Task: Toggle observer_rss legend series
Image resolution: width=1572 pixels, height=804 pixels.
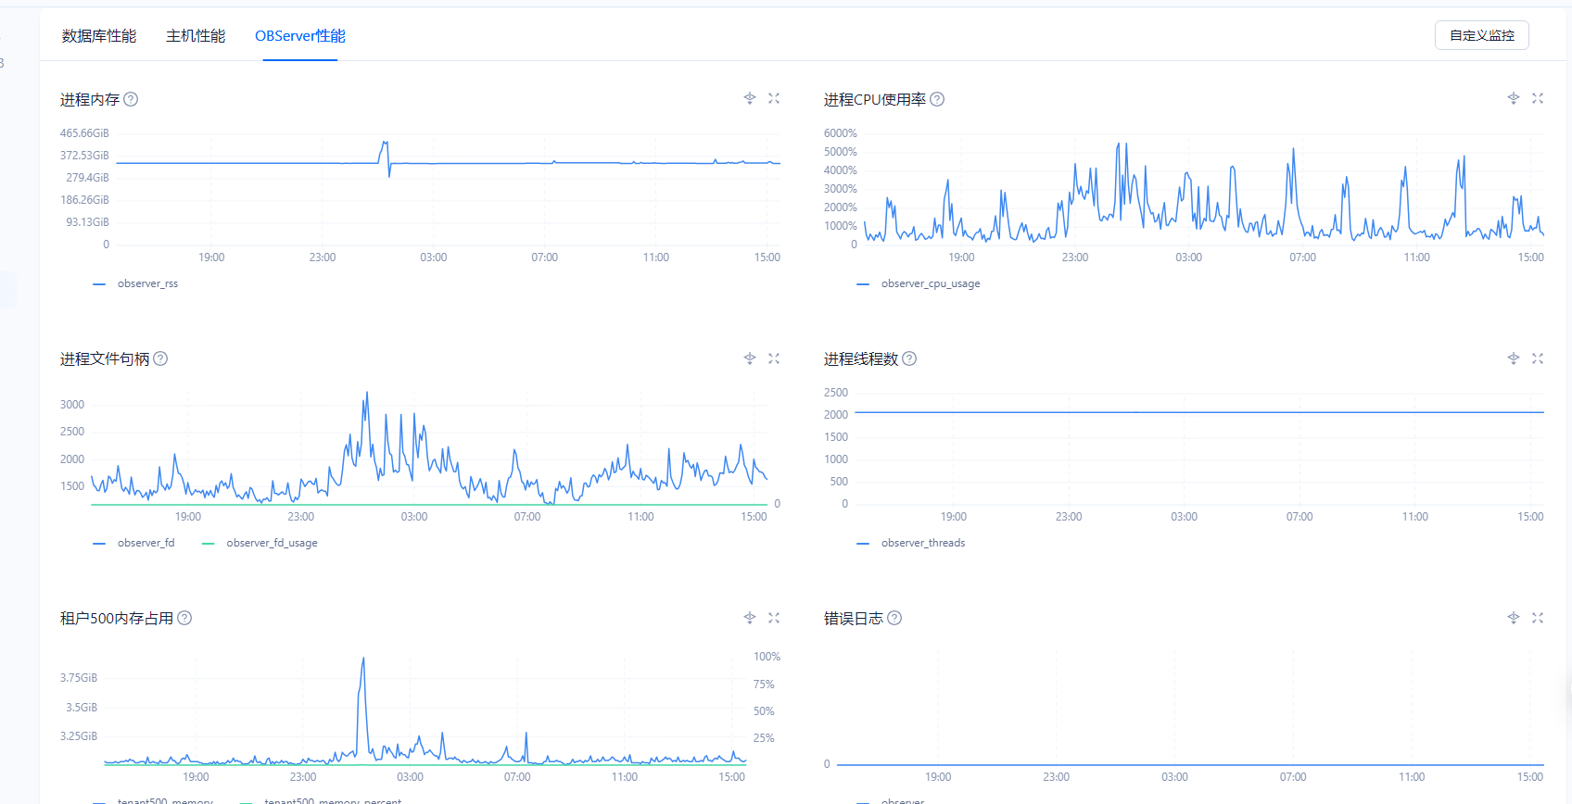Action: [136, 283]
